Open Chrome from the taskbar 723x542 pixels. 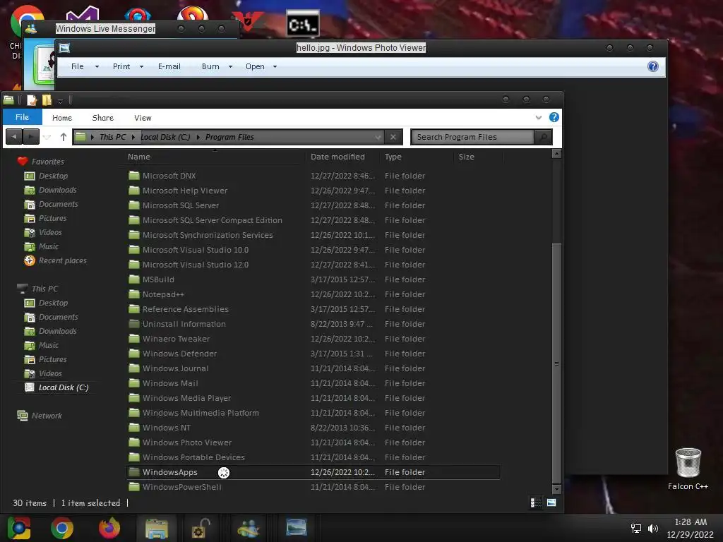click(x=62, y=528)
